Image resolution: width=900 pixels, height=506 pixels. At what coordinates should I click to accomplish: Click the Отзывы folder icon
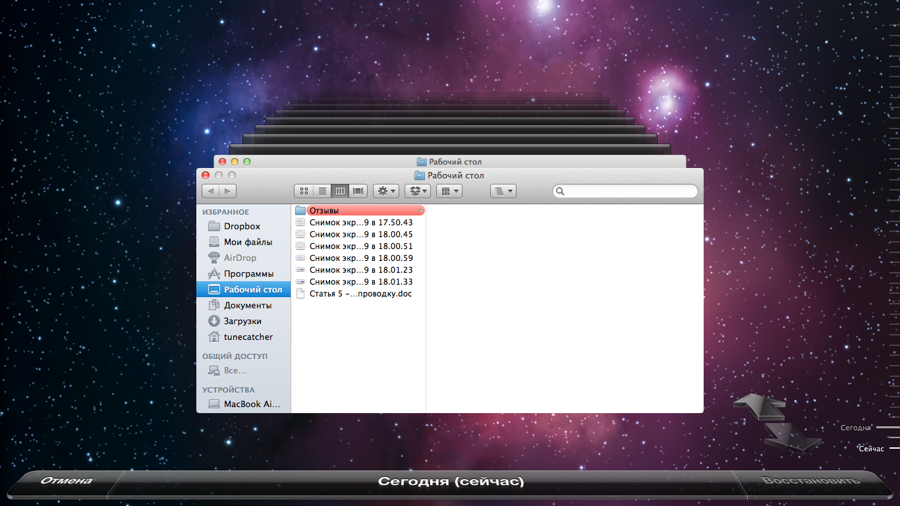tap(300, 211)
